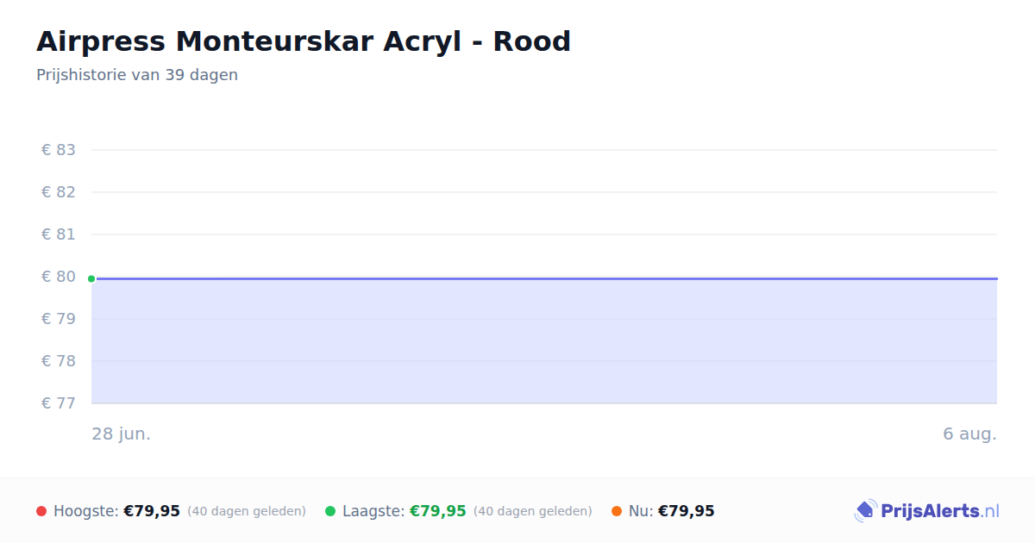This screenshot has height=543, width=1035.
Task: Select the green data point at chart start
Action: pyautogui.click(x=91, y=278)
